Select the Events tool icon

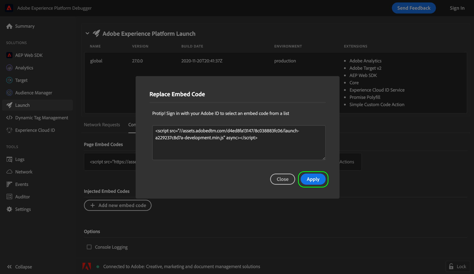click(9, 184)
